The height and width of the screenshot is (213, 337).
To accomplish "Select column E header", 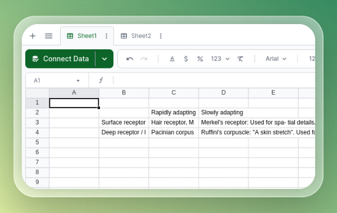I will pos(273,92).
